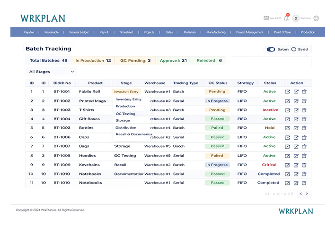Click second edit icon in Gift Boxes row
Viewport: 335px width, 225px height.
[296, 119]
